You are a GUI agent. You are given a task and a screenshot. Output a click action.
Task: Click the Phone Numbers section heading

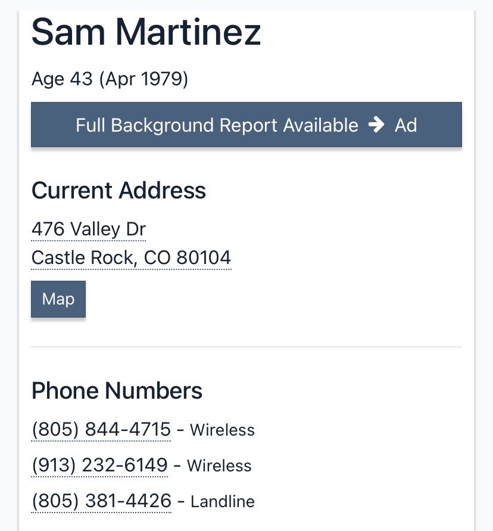[x=117, y=391]
